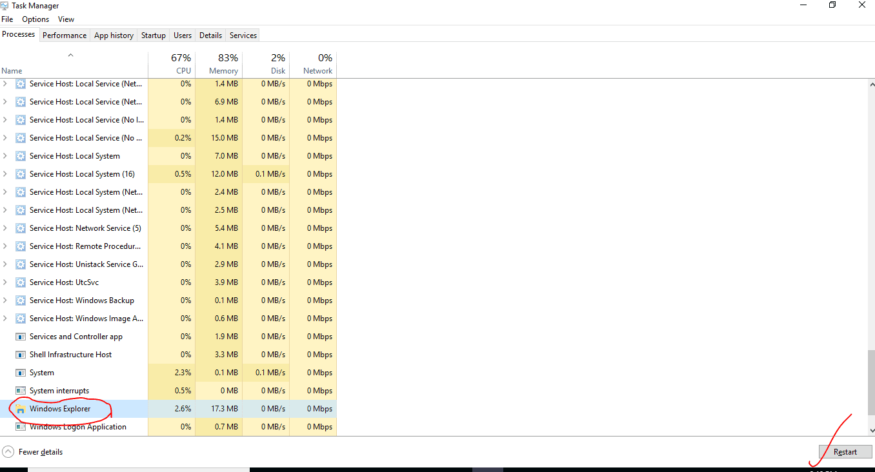Open the View menu

(x=66, y=19)
